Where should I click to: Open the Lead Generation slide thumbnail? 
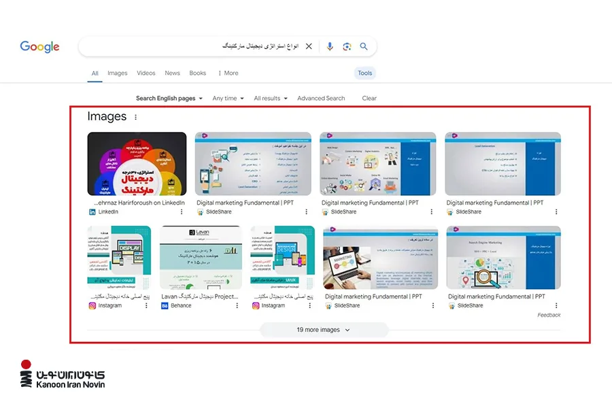(503, 164)
